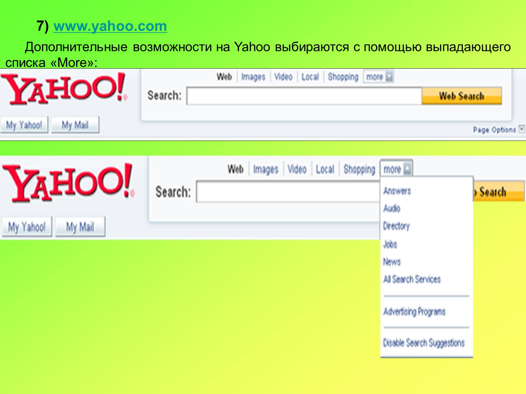Image resolution: width=526 pixels, height=394 pixels.
Task: Open the lower My Mail button
Action: [80, 227]
